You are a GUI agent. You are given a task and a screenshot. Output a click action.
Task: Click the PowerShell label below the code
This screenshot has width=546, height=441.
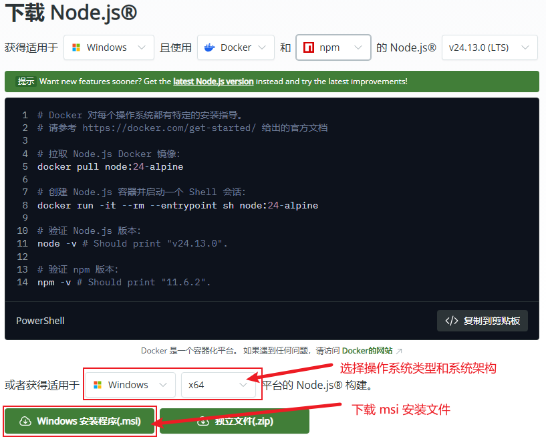40,321
